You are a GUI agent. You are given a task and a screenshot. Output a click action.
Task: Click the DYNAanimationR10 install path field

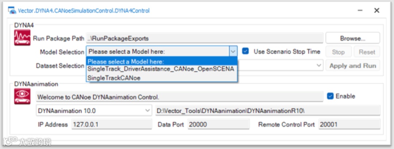267,110
